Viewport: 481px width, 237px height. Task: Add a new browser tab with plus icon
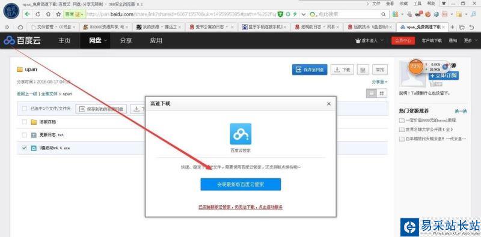[x=452, y=27]
